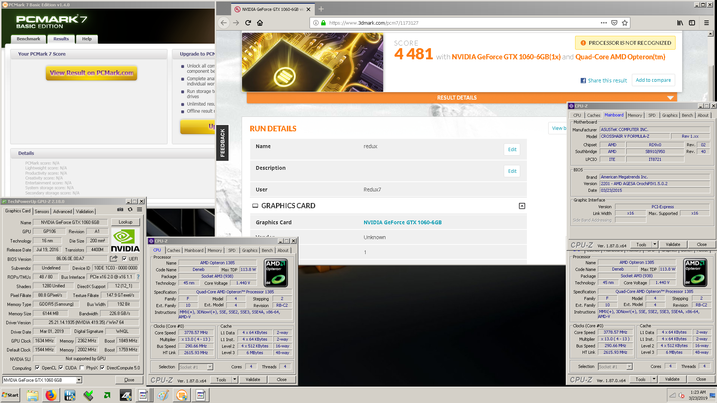Open the page actions three-dot menu

(604, 23)
